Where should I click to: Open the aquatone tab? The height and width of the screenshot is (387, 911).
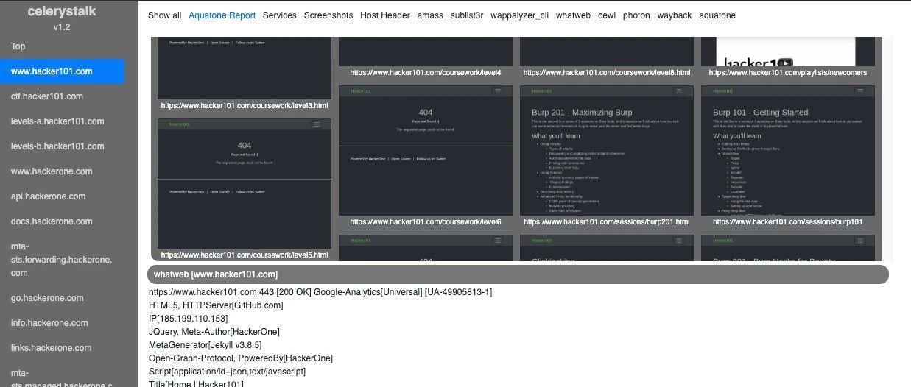point(717,15)
